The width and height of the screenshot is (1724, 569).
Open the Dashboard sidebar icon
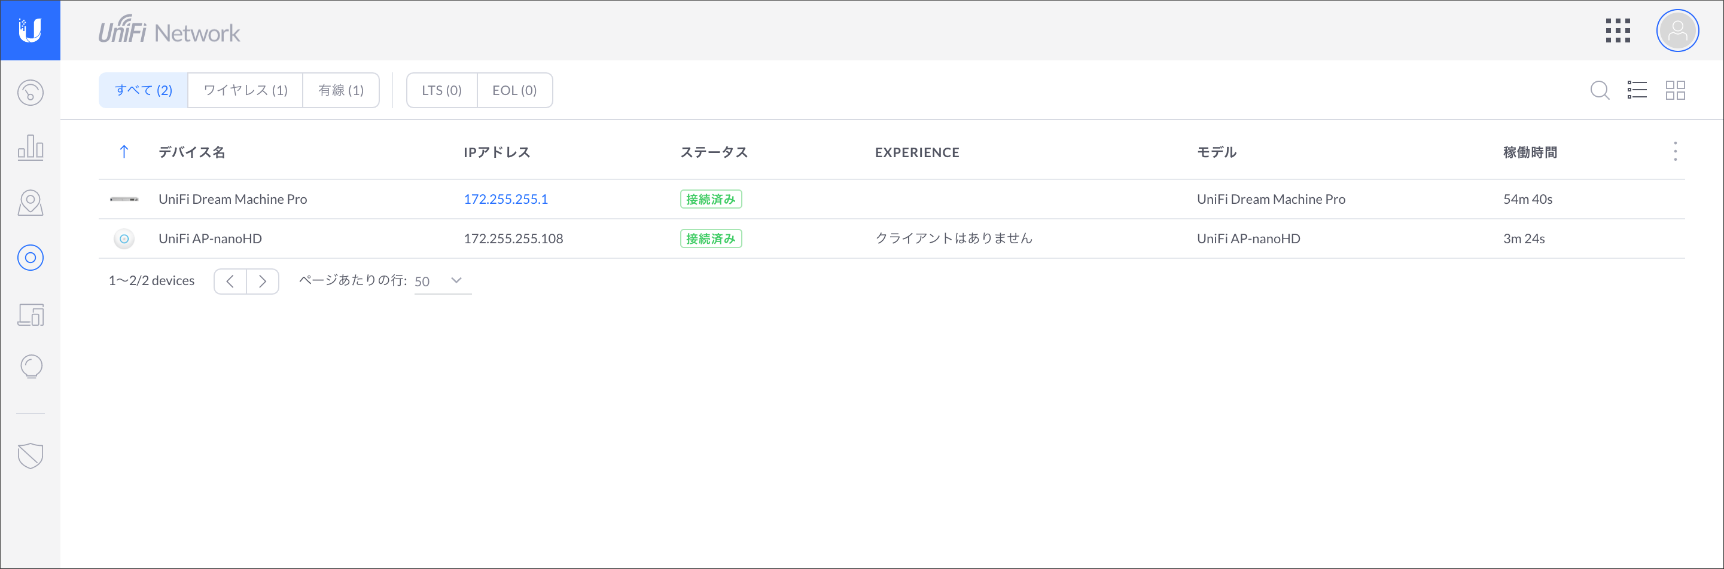click(x=30, y=92)
